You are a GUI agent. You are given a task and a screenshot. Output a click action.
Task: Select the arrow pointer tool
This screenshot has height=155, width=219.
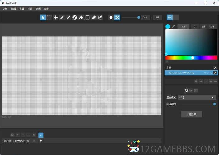[x=43, y=18]
